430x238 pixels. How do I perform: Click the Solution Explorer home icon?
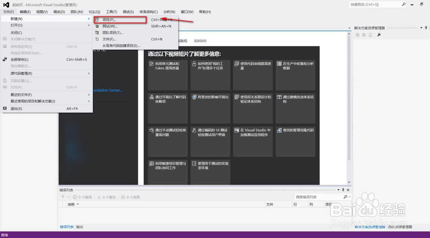pos(370,35)
